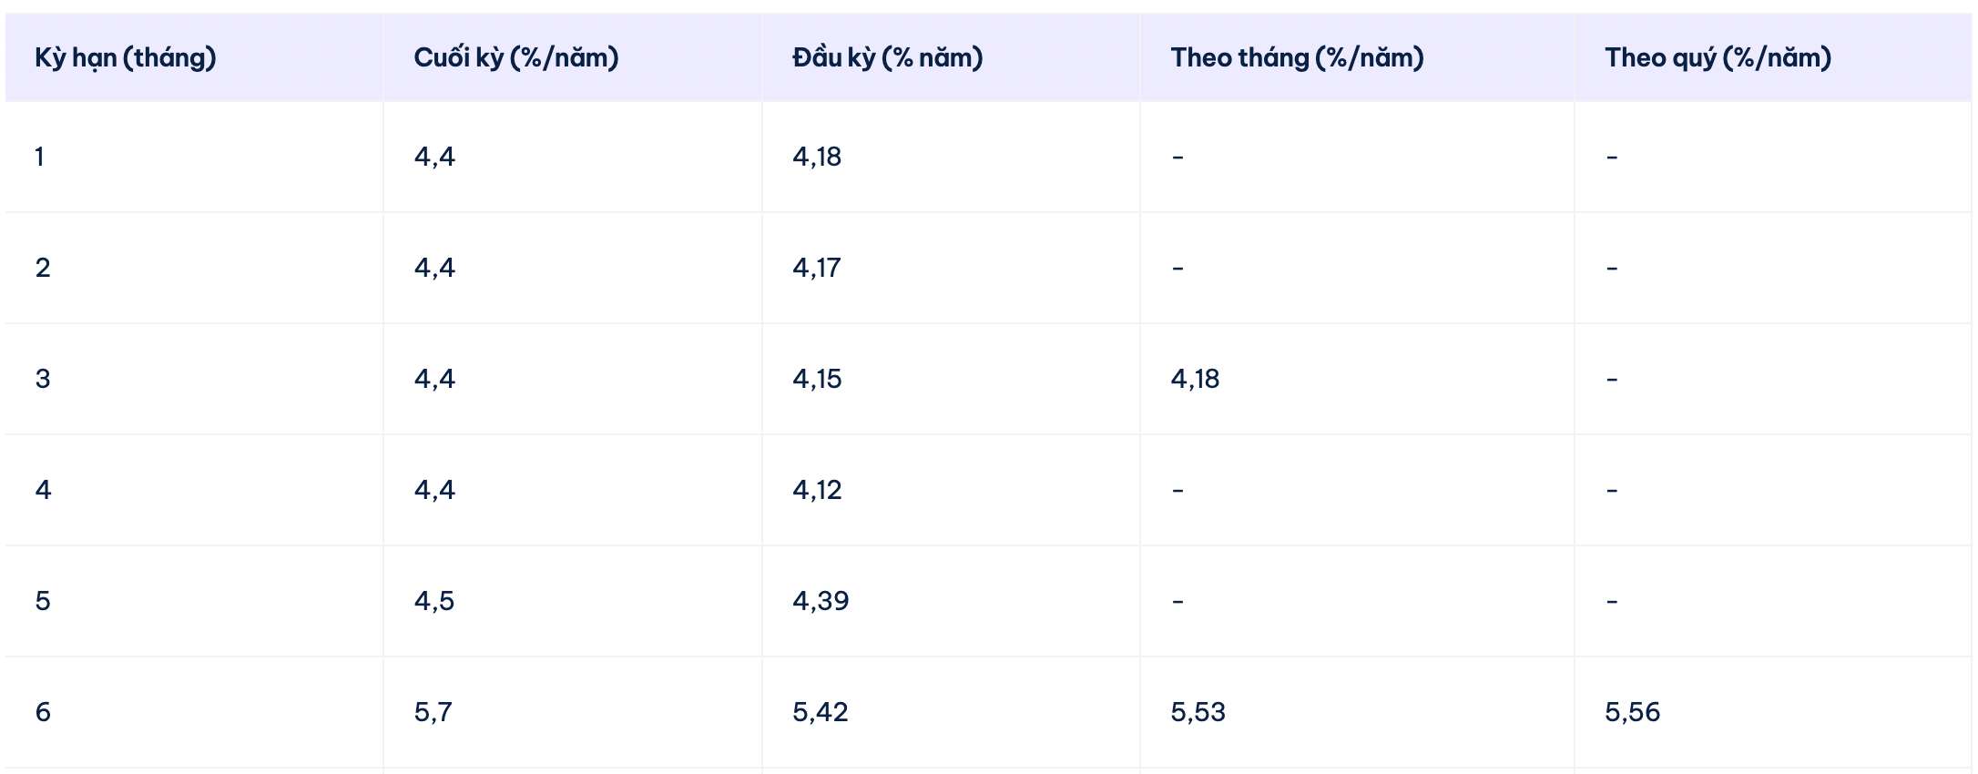
Task: Click the 4,17 rate in the 2-month row
Action: (x=817, y=268)
